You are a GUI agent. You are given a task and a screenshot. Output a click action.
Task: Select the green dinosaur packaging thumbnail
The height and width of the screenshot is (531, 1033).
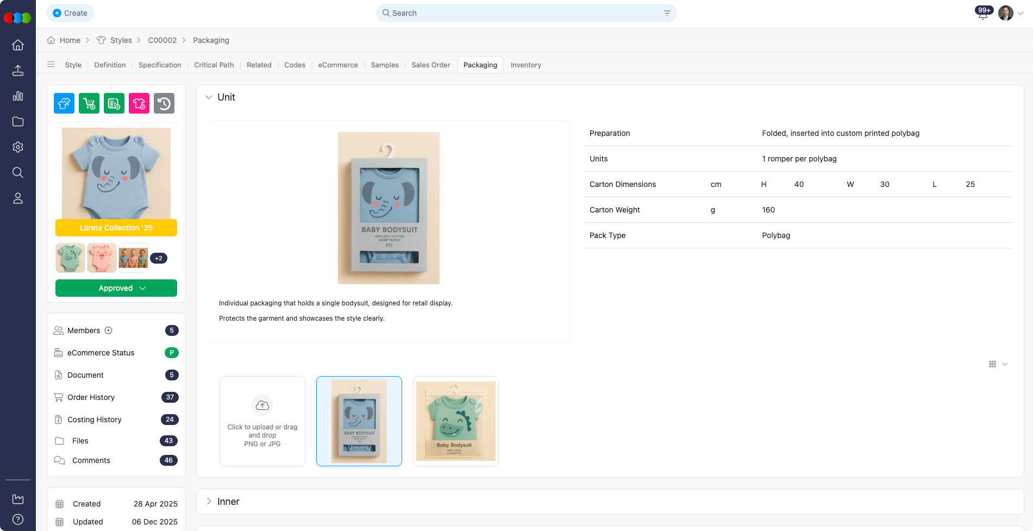(x=455, y=421)
